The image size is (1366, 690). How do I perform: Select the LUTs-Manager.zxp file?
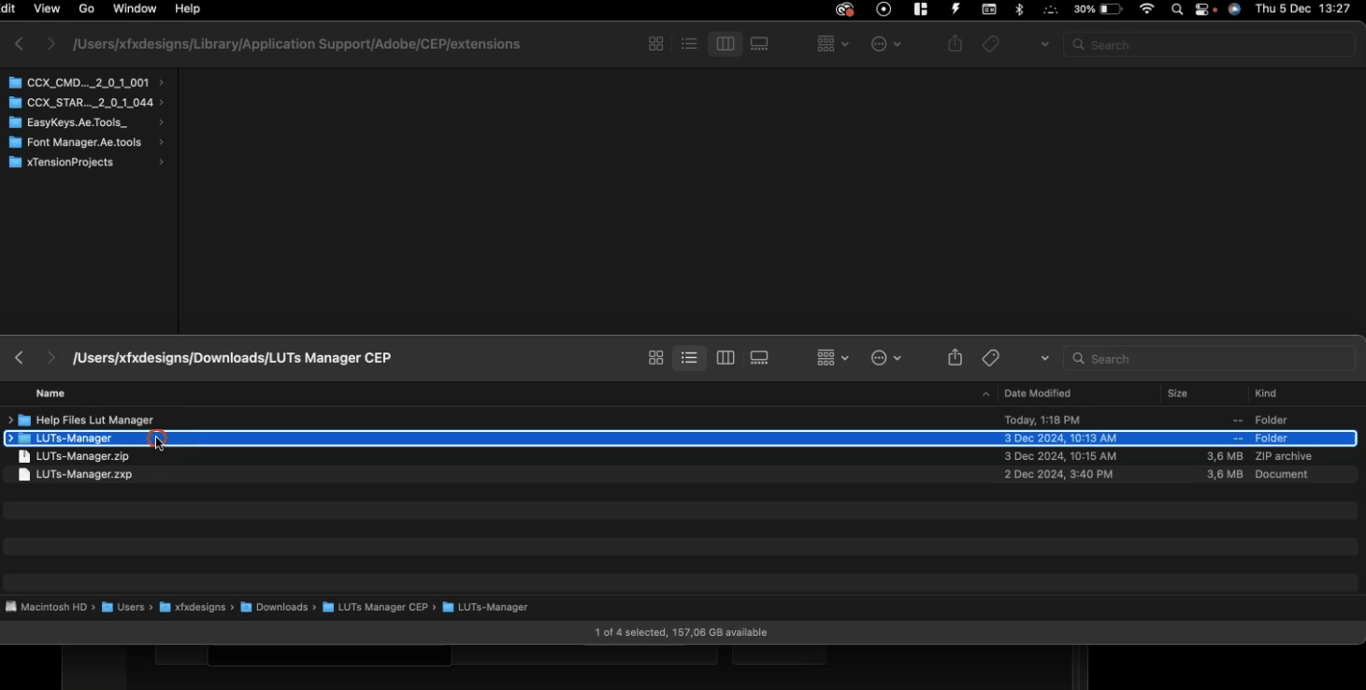[x=83, y=475]
